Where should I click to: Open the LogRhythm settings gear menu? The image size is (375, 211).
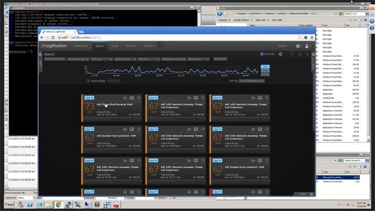tap(298, 46)
